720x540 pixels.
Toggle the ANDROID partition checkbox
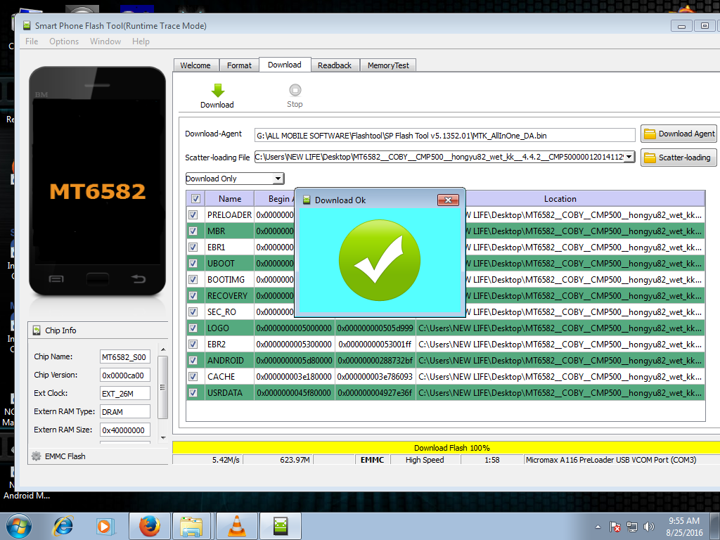[x=193, y=361]
